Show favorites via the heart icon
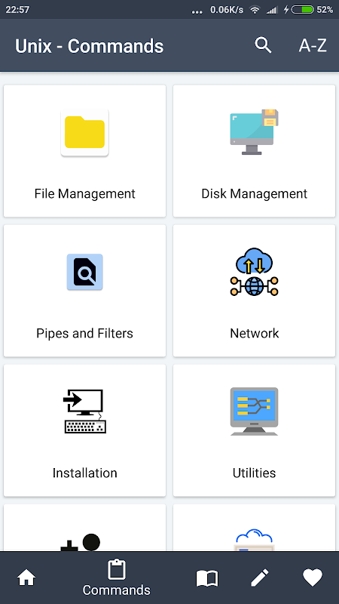Viewport: 339px width, 604px height. pos(313,578)
